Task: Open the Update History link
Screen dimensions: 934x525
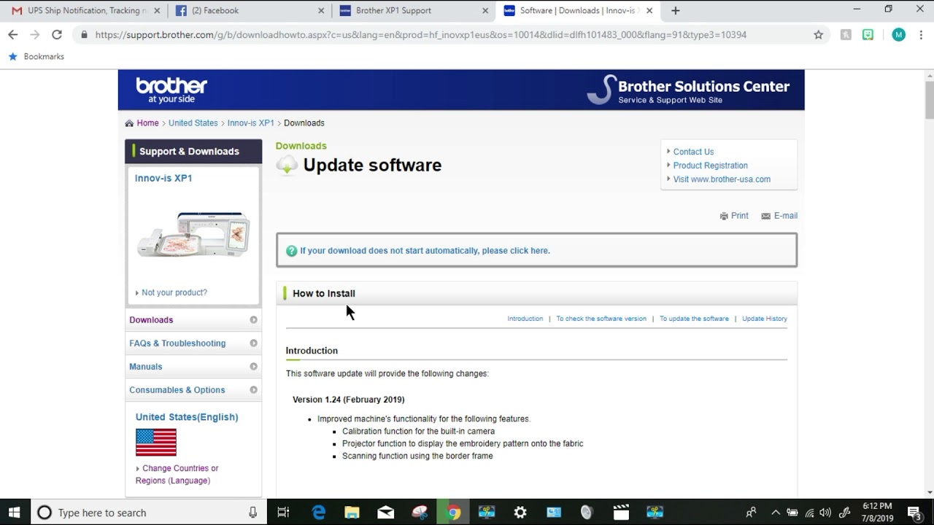Action: coord(765,319)
